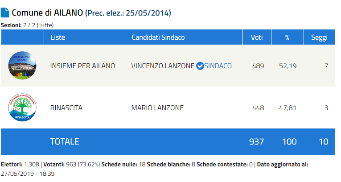The width and height of the screenshot is (341, 182).
Task: Click the TOTALE row label
Action: [65, 142]
